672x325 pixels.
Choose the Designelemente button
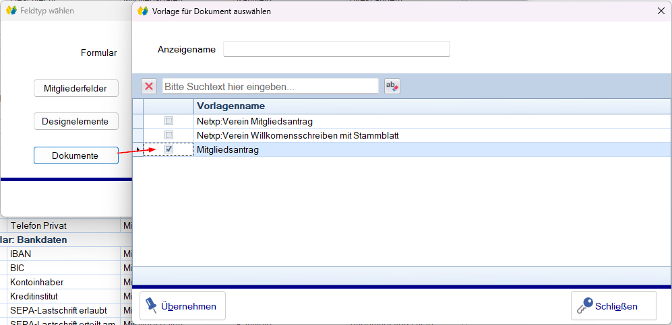(75, 121)
